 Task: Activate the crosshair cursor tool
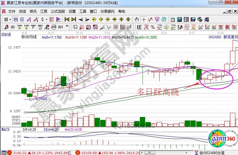144,19
